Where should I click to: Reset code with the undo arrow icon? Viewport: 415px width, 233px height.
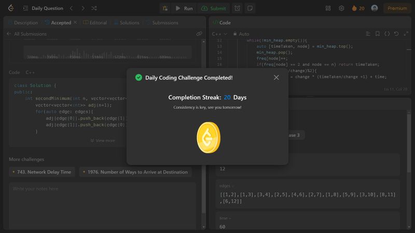click(396, 34)
